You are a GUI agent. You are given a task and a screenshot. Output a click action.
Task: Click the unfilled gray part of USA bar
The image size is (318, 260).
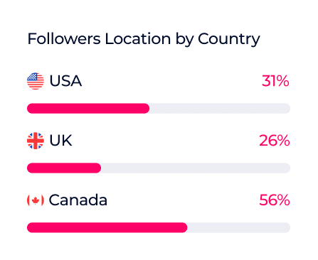click(x=220, y=109)
